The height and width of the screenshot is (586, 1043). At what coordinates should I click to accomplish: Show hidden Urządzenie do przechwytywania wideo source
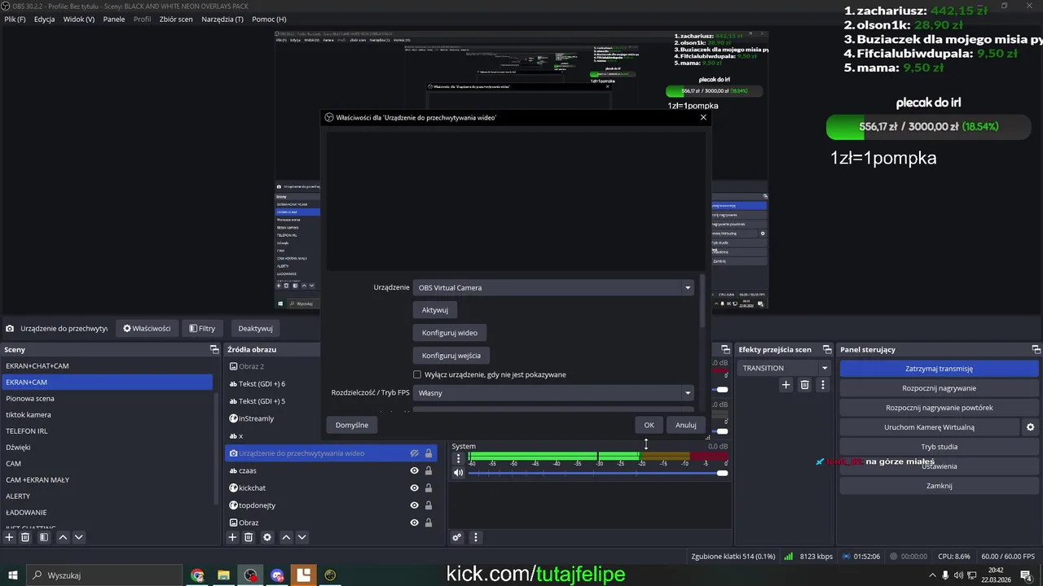(x=414, y=453)
